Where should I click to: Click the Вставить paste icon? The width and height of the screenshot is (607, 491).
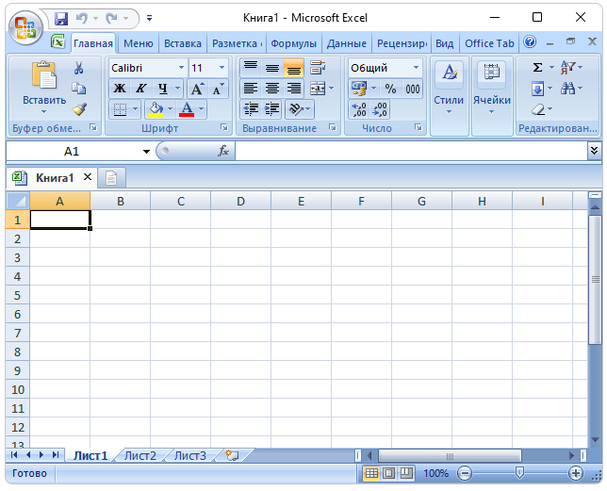click(44, 74)
